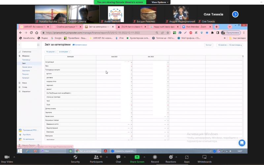Image resolution: width=264 pixels, height=165 pixels.
Task: Open date range picker '12 жовтня — 12 листопада'
Action: point(230,45)
